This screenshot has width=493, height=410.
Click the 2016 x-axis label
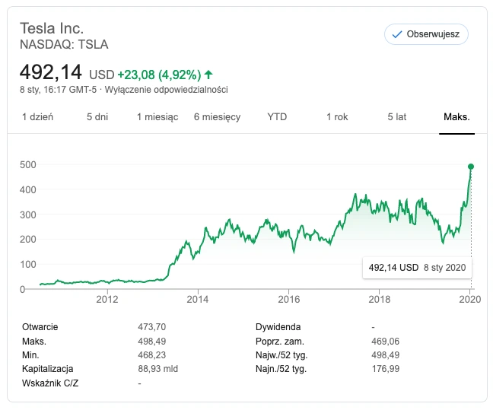[288, 299]
